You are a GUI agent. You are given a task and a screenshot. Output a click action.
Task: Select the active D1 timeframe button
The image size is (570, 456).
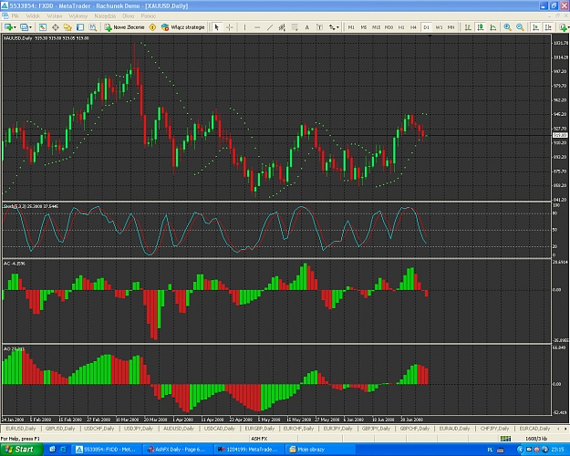click(426, 27)
